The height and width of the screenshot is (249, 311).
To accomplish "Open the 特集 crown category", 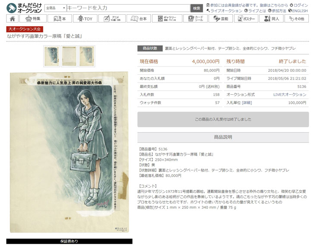I will point(32,19).
